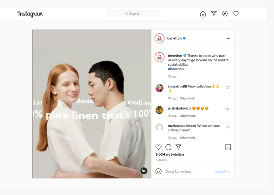Open the Explore compass icon
This screenshot has width=274, height=195.
click(x=225, y=13)
